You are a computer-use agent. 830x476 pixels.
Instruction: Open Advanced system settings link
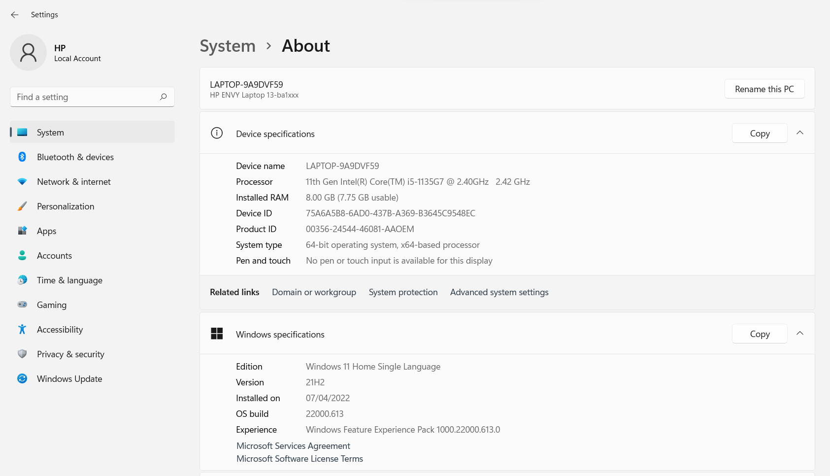499,292
